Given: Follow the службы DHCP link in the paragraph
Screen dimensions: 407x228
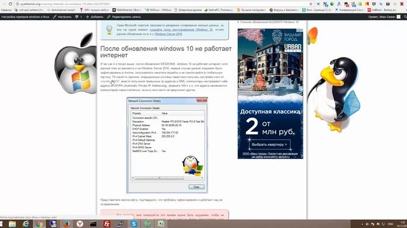Looking at the screenshot, I should pos(110,81).
